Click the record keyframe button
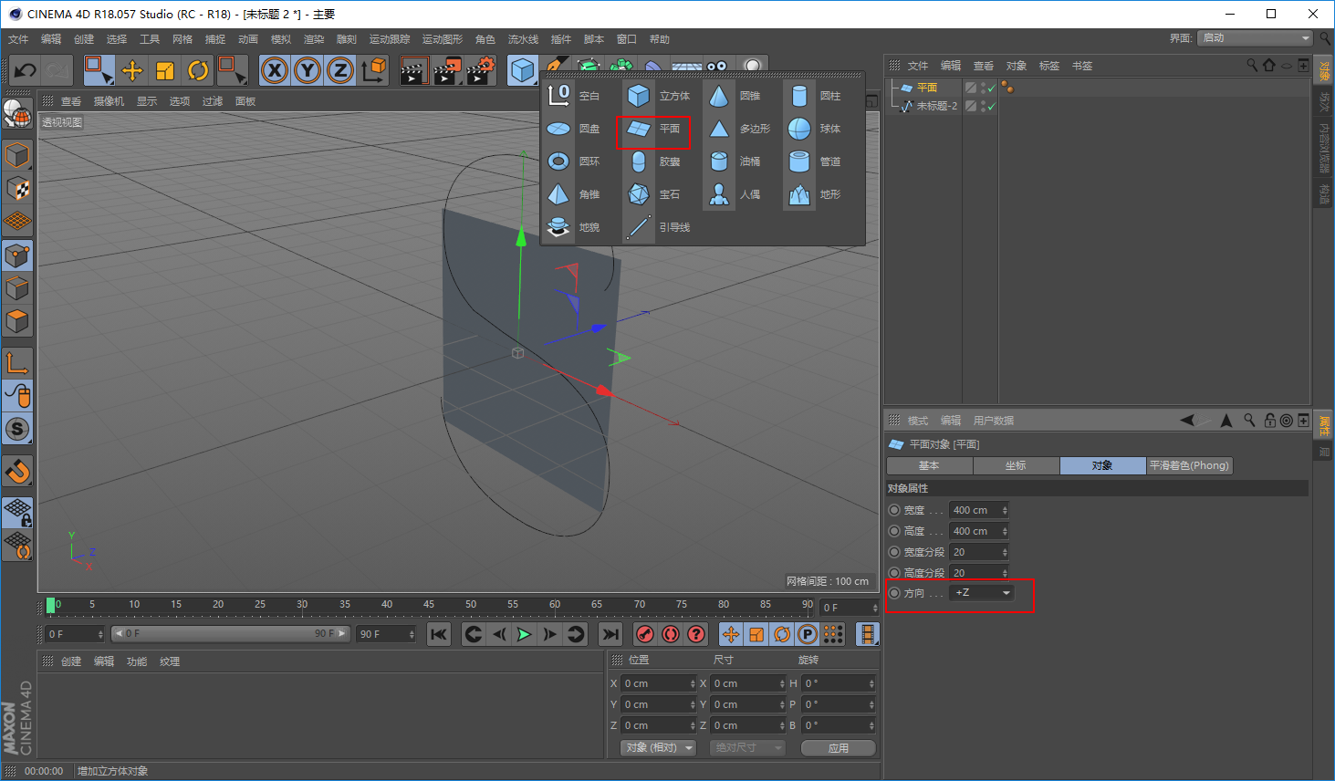1335x781 pixels. click(x=645, y=634)
